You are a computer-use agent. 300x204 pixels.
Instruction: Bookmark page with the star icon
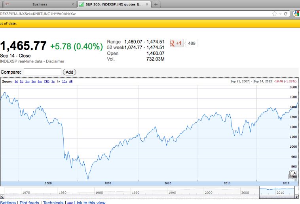pyautogui.click(x=275, y=13)
